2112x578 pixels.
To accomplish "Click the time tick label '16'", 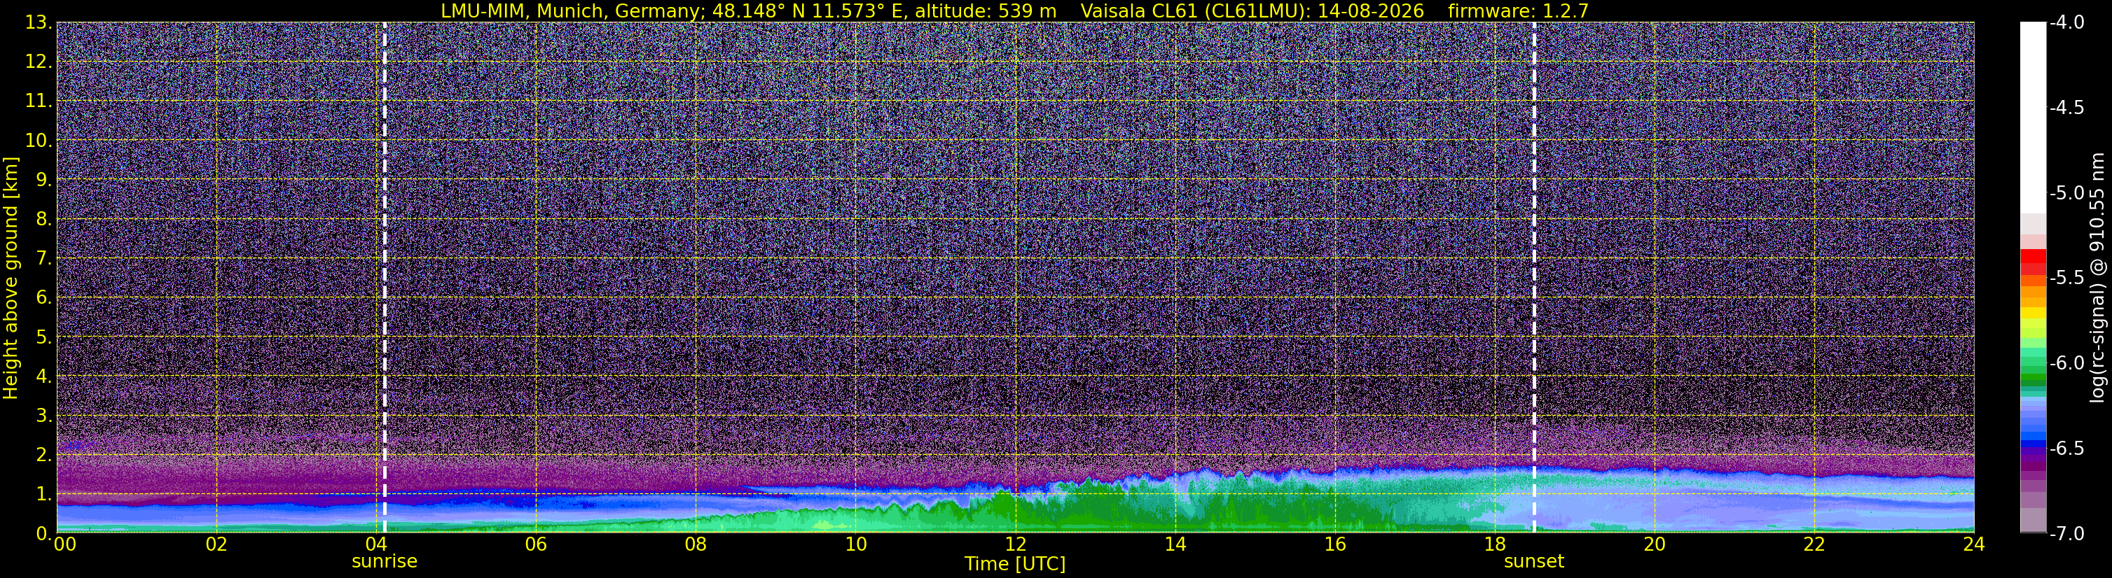I will (x=1334, y=544).
